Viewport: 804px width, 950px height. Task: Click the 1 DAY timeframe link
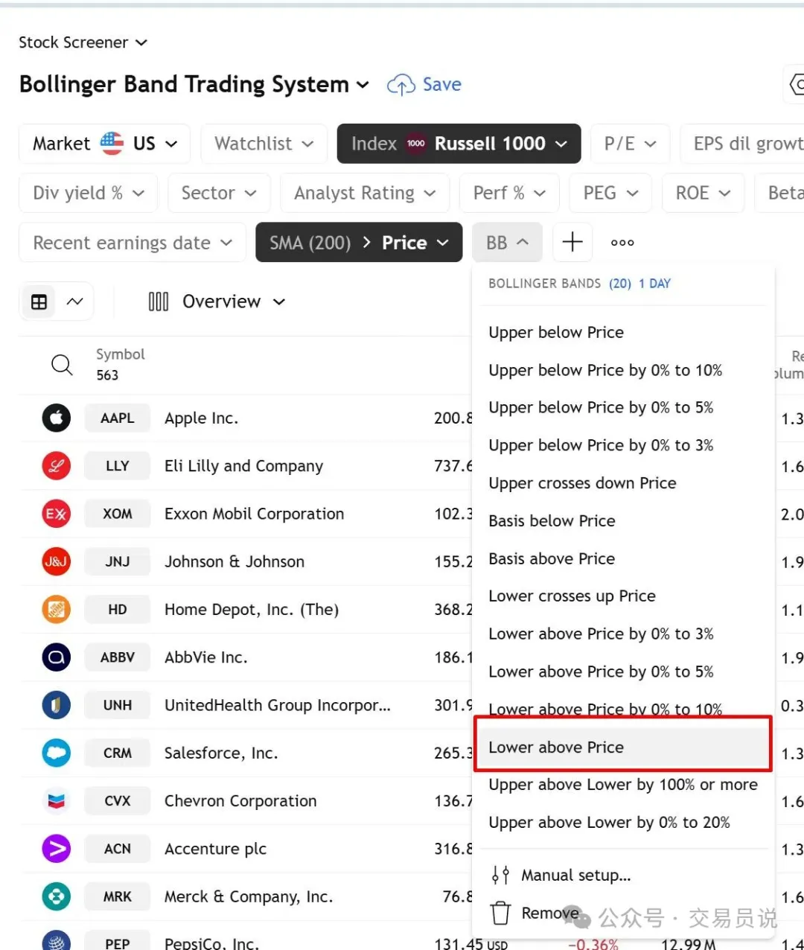click(x=654, y=284)
